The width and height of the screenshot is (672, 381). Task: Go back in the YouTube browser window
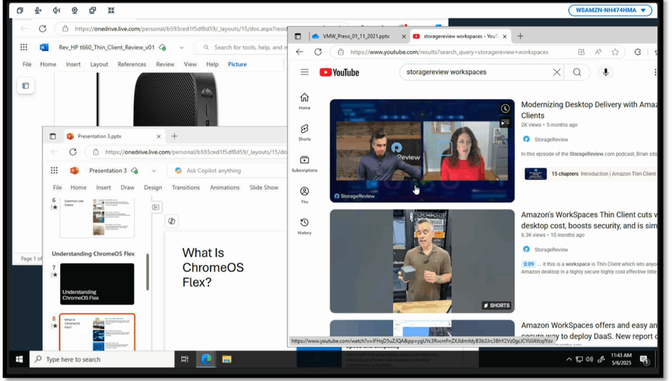pyautogui.click(x=299, y=52)
